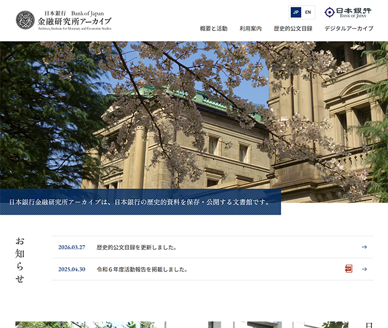388x328 pixels.
Task: Open the 歴史的公文目録 menu
Action: click(x=293, y=29)
